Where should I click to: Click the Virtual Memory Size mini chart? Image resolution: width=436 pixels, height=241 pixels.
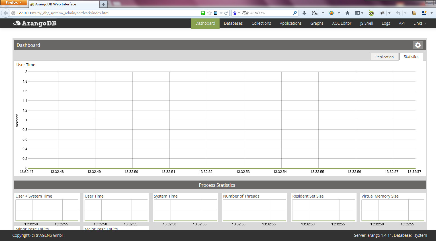pos(393,210)
